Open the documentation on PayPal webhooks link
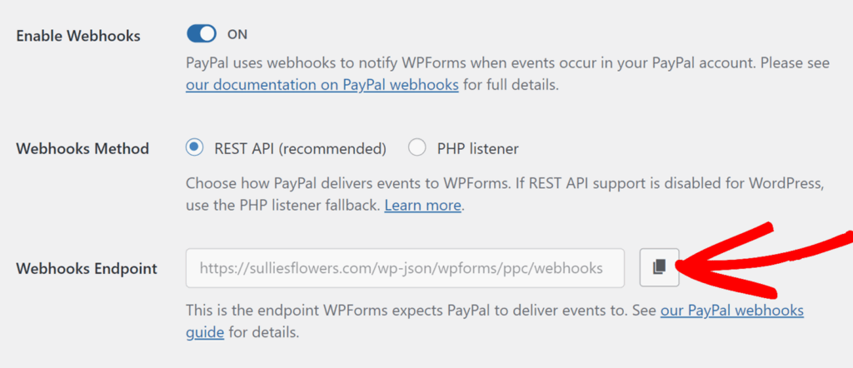The height and width of the screenshot is (368, 853). [322, 84]
